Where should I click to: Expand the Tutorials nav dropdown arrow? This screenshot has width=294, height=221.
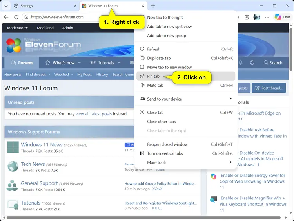tap(119, 63)
